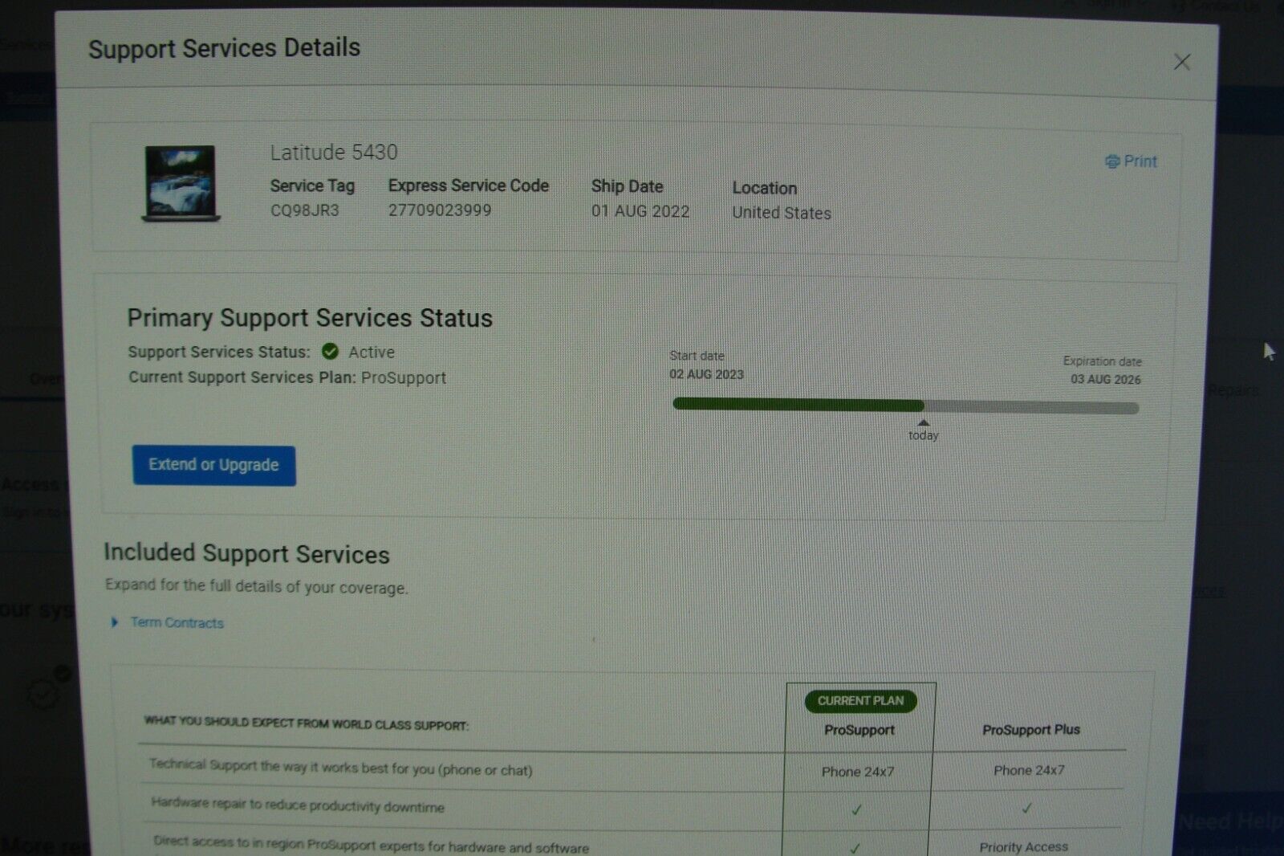1284x856 pixels.
Task: Click Phone 24x7 under ProSupport Plus
Action: coord(1029,770)
